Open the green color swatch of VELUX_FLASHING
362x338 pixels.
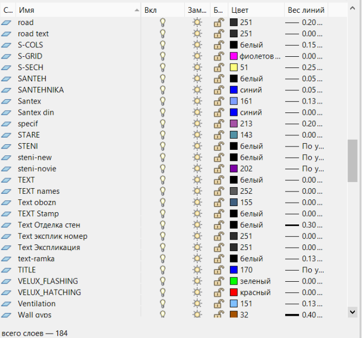[x=234, y=281]
